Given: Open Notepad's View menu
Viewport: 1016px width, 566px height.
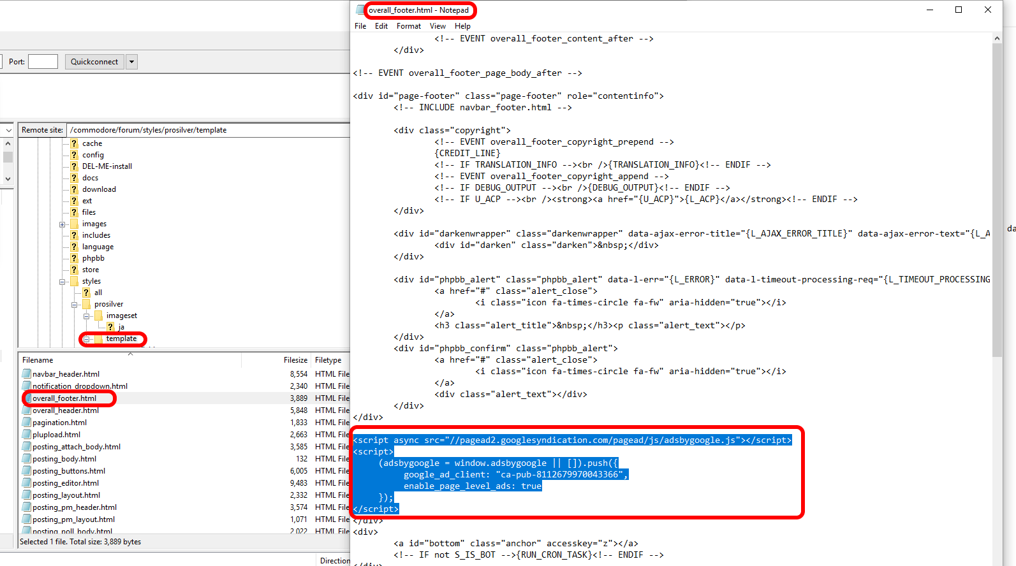Looking at the screenshot, I should pos(438,26).
